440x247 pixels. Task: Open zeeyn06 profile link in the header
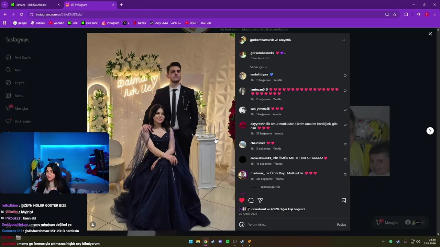(285, 40)
